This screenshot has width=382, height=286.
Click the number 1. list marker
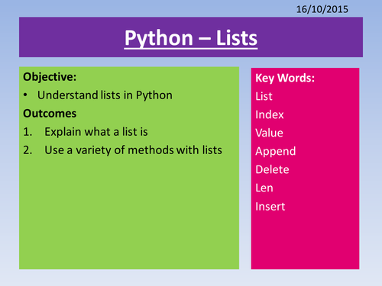pos(28,132)
